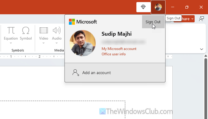Open the Comments pane icon
The image size is (208, 119).
tap(201, 19)
